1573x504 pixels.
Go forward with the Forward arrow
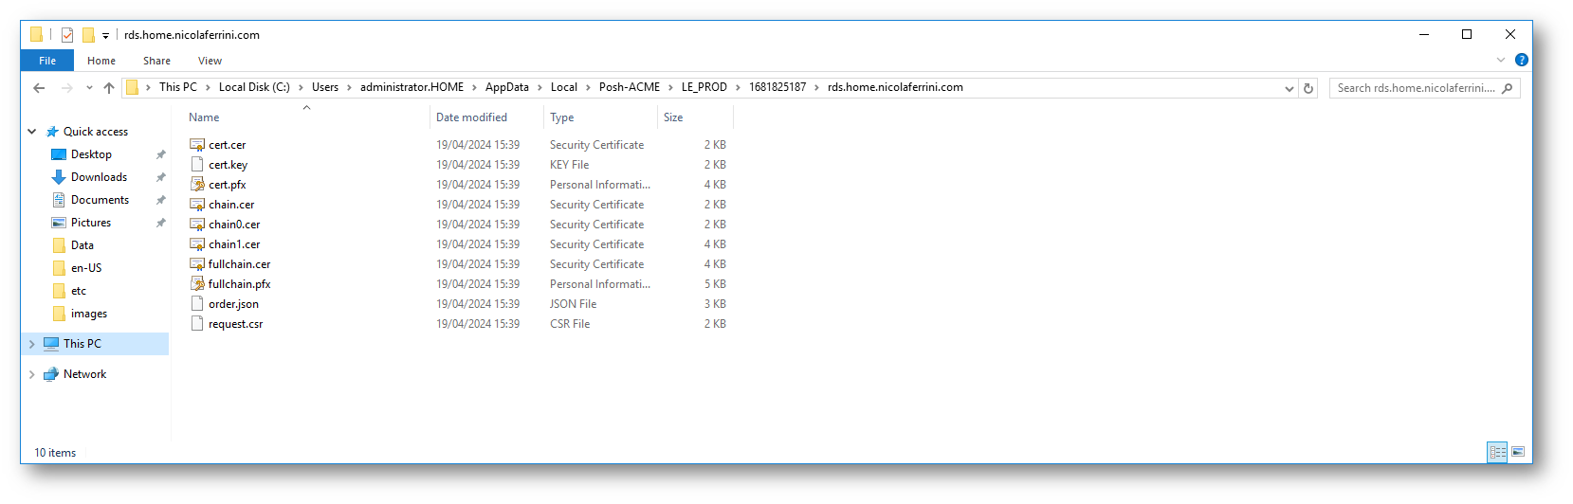66,88
